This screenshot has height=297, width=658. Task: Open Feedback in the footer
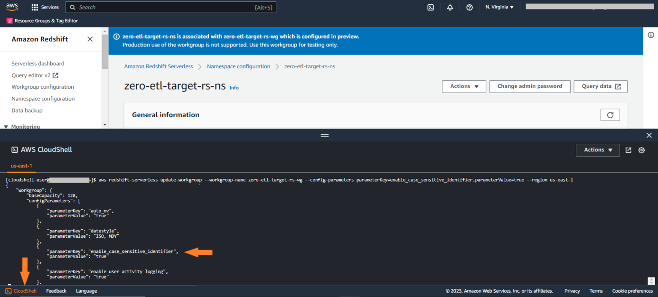(56, 291)
